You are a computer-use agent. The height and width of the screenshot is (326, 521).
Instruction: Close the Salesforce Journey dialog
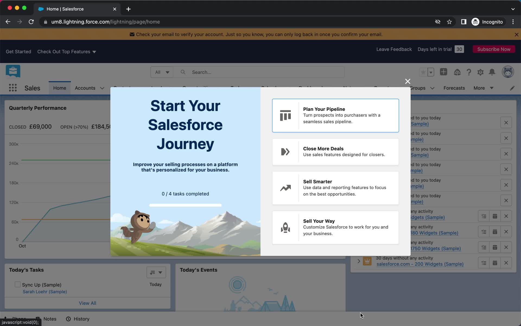(407, 81)
